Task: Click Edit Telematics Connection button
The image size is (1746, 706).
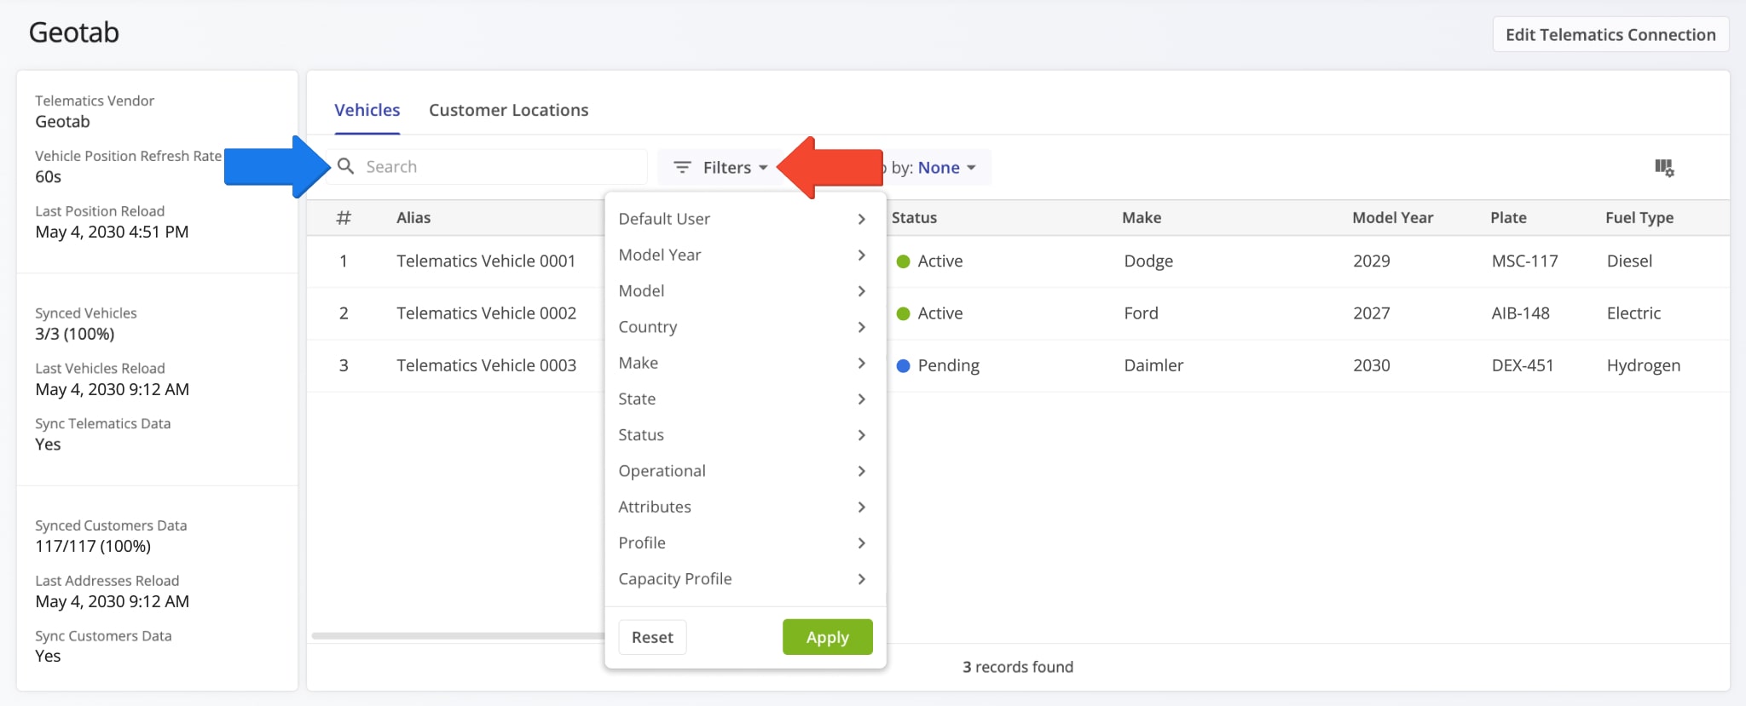Action: click(1610, 35)
